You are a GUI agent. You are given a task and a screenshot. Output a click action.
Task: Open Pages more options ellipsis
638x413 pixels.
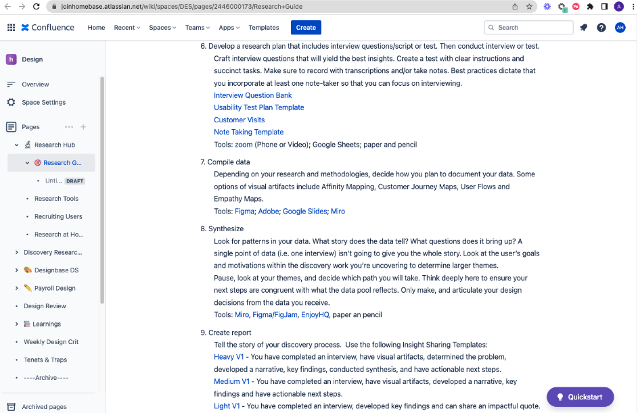(69, 127)
